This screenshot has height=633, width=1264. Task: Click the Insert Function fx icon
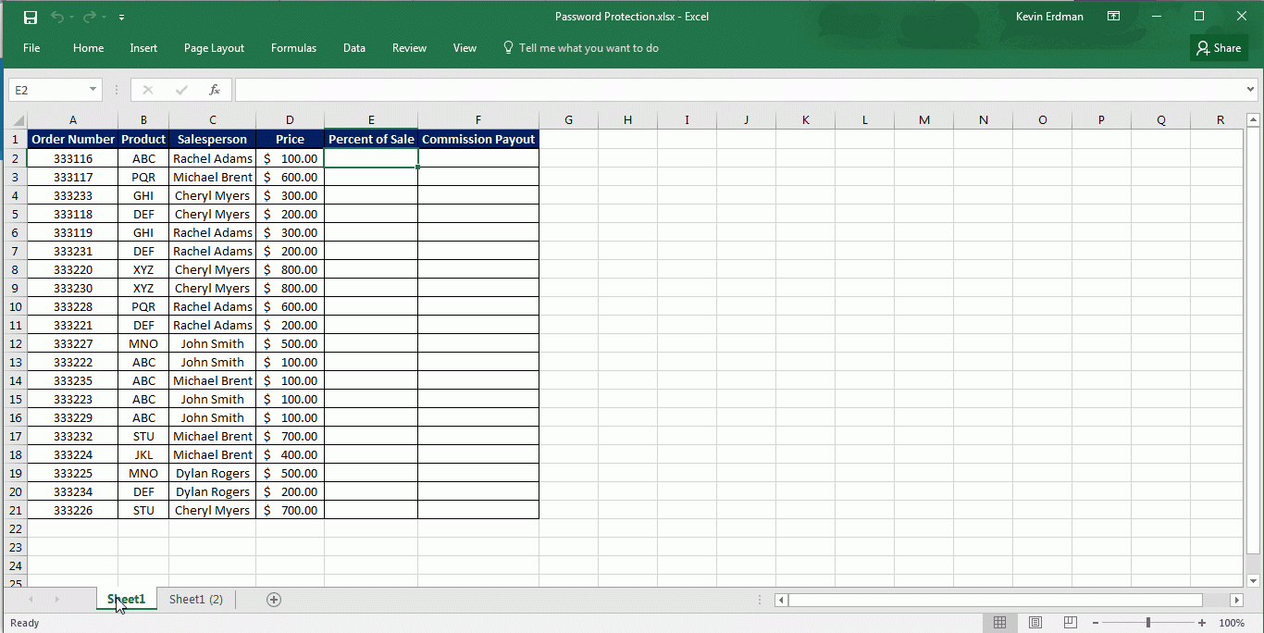click(215, 90)
